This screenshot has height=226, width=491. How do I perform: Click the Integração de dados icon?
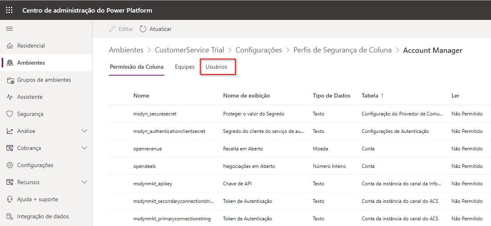click(10, 217)
